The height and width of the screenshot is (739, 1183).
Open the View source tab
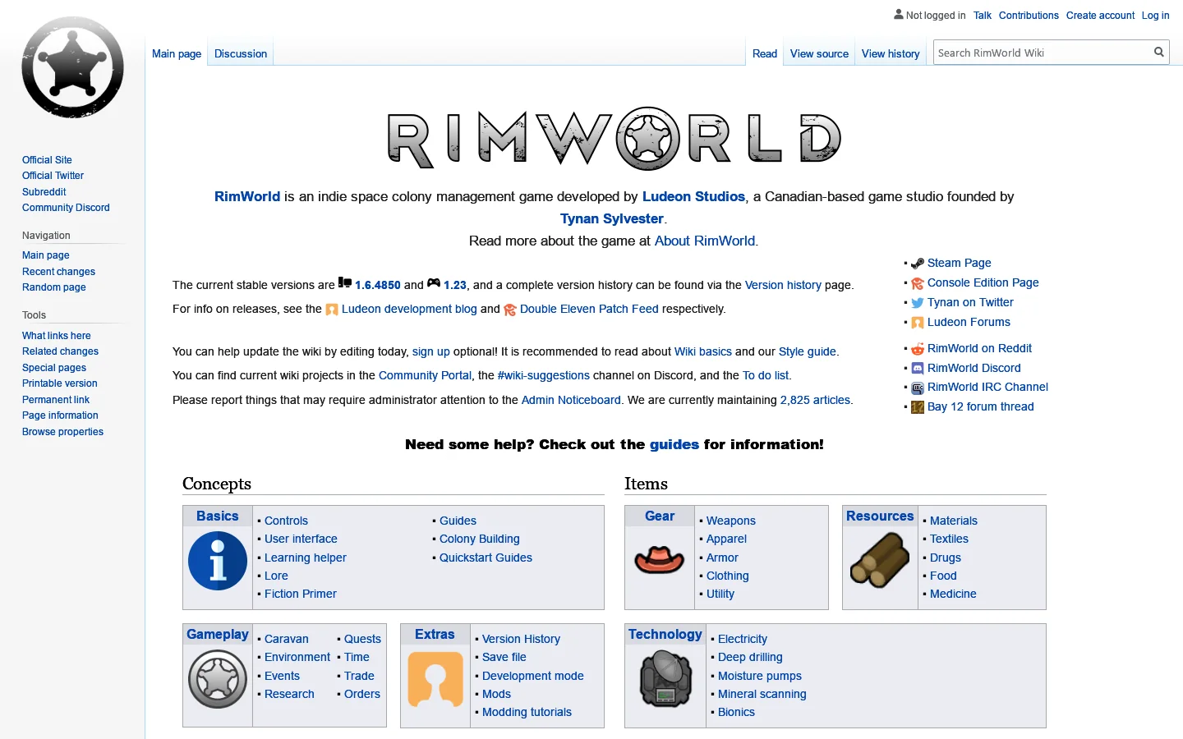(819, 53)
